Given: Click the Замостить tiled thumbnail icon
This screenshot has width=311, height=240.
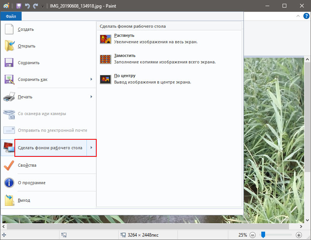Looking at the screenshot, I should point(105,59).
